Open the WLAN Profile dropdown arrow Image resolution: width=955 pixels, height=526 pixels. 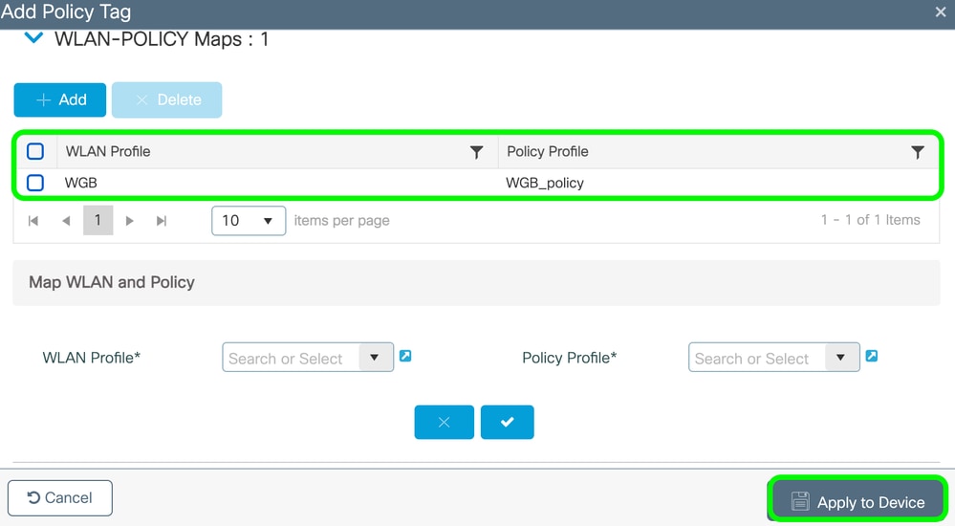375,358
